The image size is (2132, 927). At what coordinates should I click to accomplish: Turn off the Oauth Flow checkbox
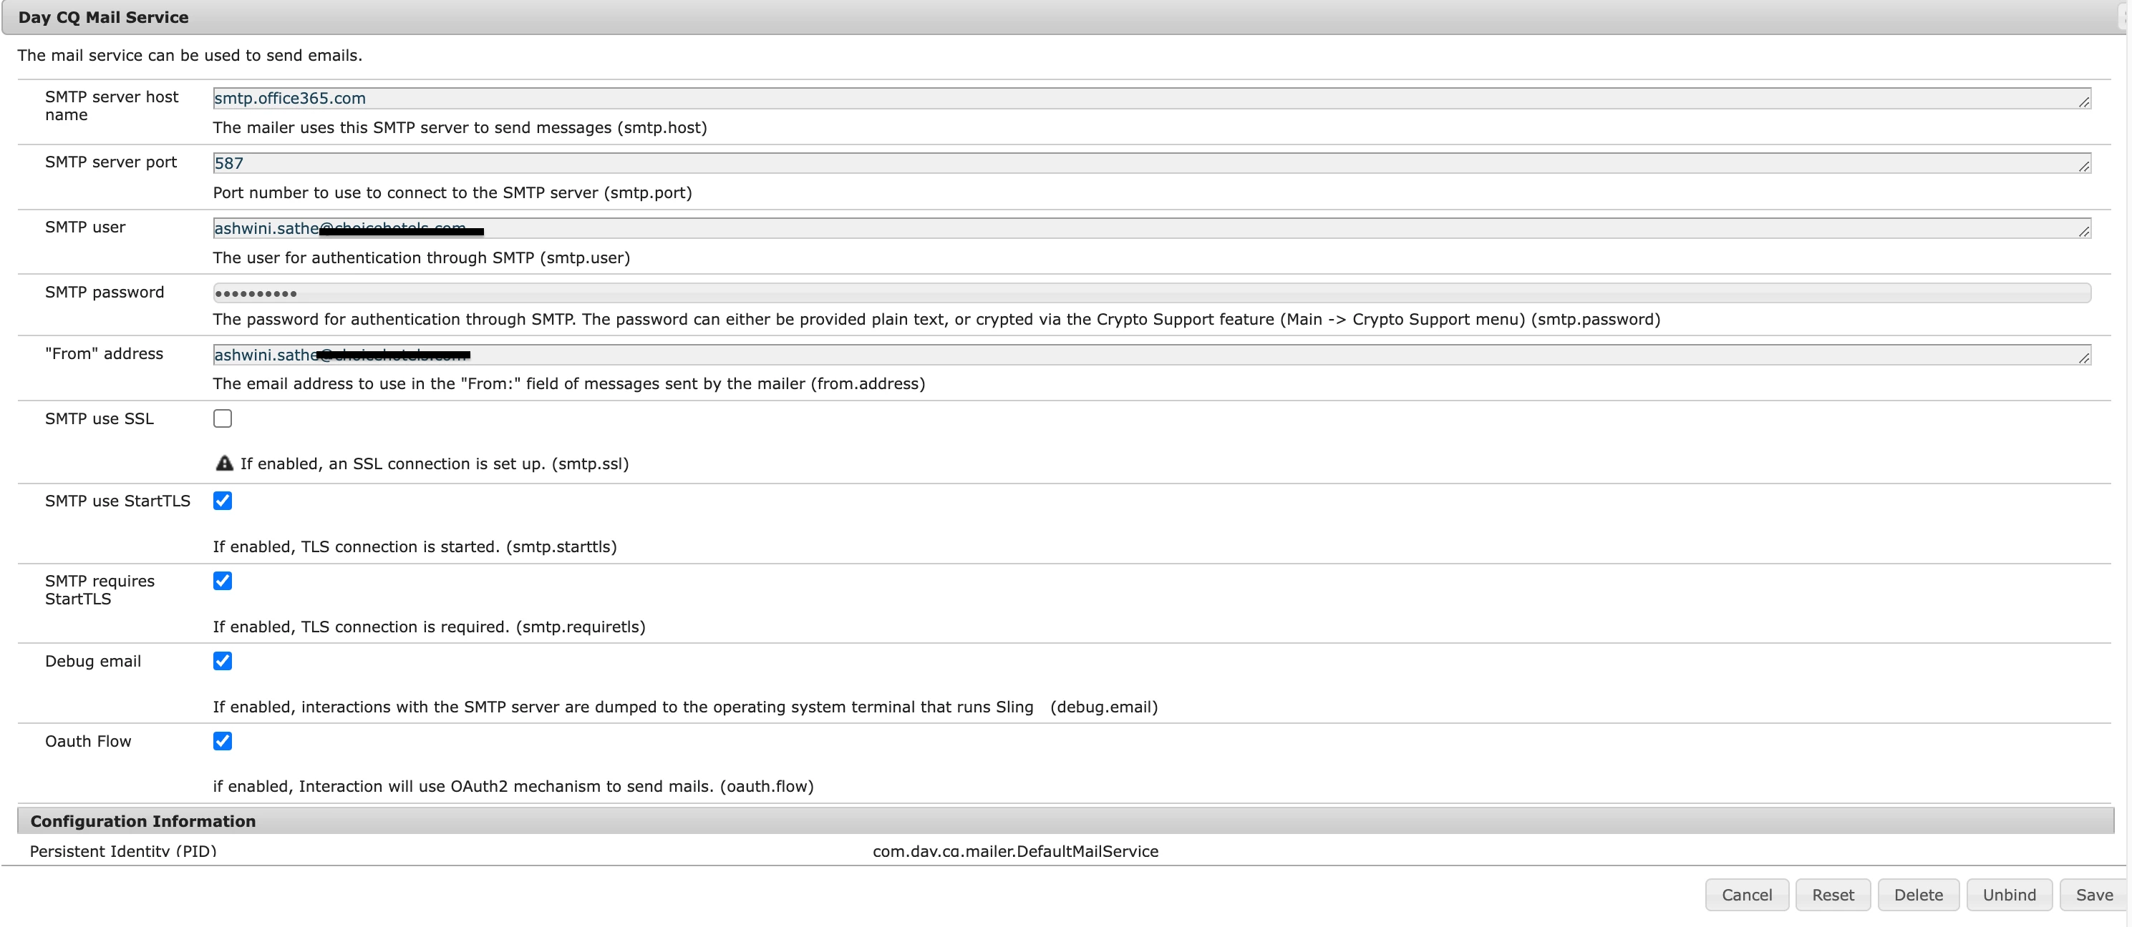pos(223,741)
